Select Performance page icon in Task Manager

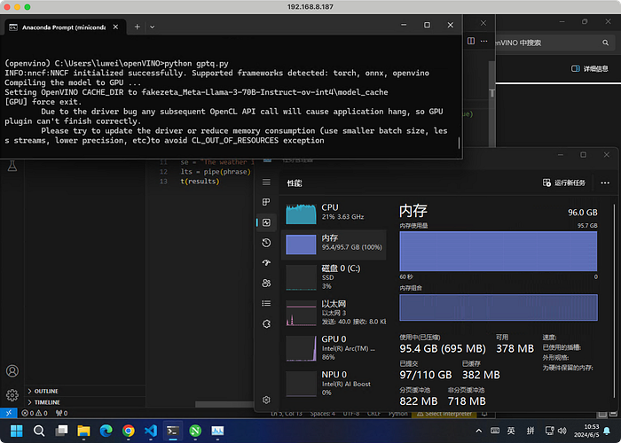(x=266, y=222)
